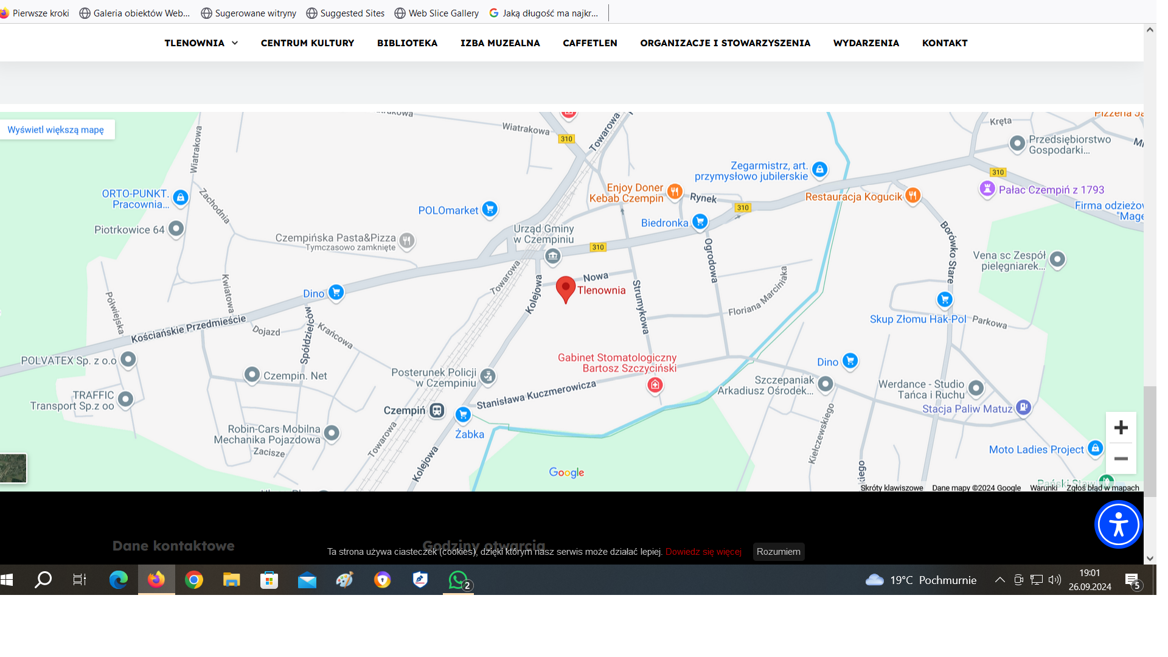
Task: Open the Żabka store marker
Action: 463,415
